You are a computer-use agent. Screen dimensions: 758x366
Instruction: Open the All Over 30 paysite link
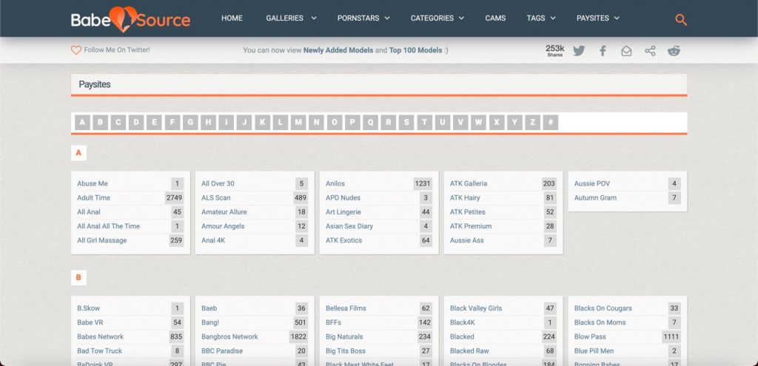[x=218, y=183]
